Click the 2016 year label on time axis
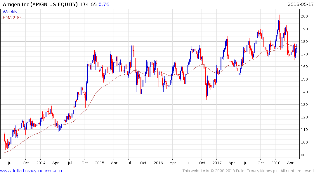The image size is (314, 175). pos(158,163)
